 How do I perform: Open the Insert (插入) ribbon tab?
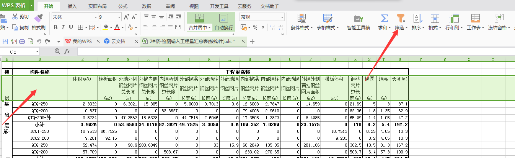pyautogui.click(x=72, y=6)
